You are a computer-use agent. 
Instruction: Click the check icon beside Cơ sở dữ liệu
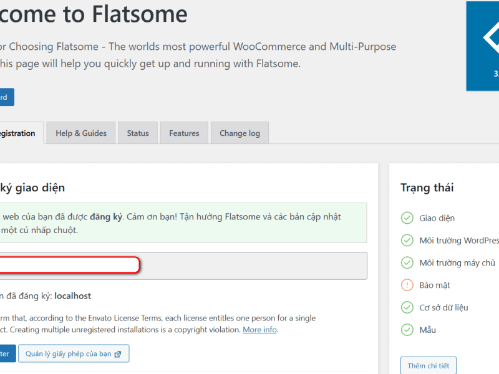[x=407, y=307]
